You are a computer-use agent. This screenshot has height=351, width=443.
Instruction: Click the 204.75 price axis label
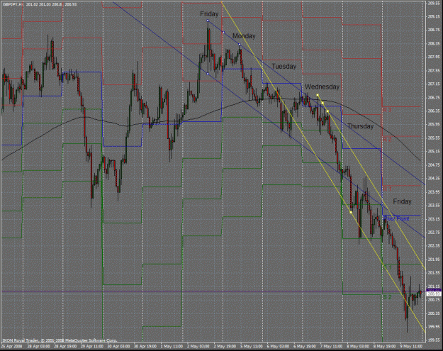(433, 165)
